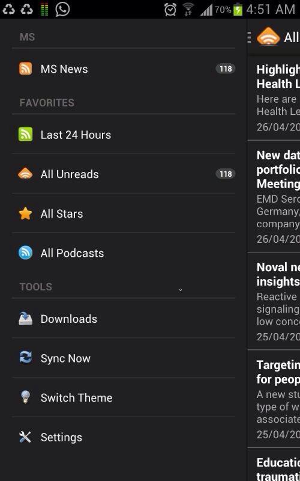Tap the orange All Unreads wifi icon
Image resolution: width=300 pixels, height=481 pixels.
tap(25, 174)
